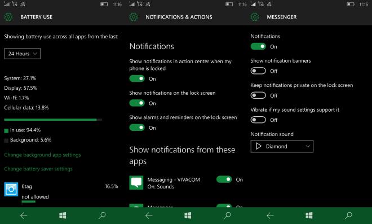Tap the back arrow on Messenger screen
Screen dimensions: 372x224
[270, 216]
